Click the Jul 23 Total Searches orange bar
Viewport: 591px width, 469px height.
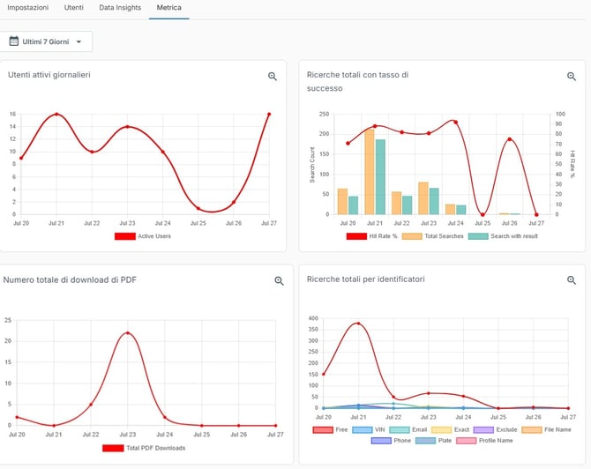coord(423,198)
